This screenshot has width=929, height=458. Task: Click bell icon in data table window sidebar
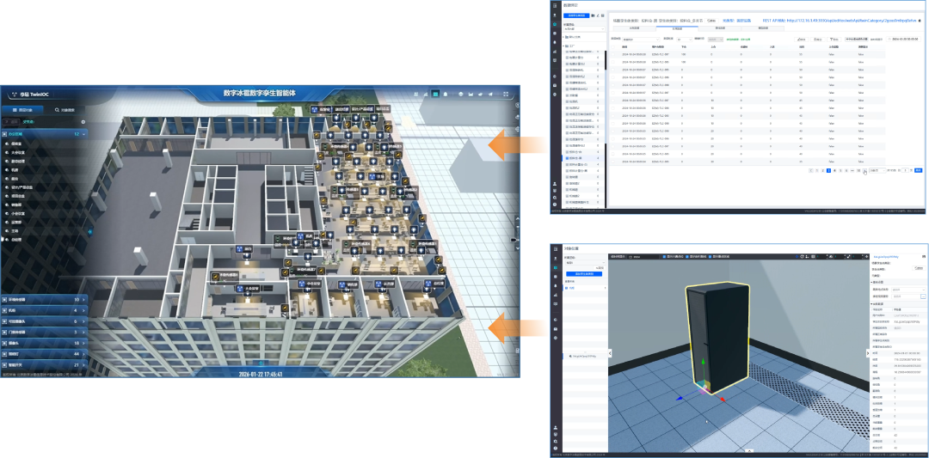click(555, 42)
